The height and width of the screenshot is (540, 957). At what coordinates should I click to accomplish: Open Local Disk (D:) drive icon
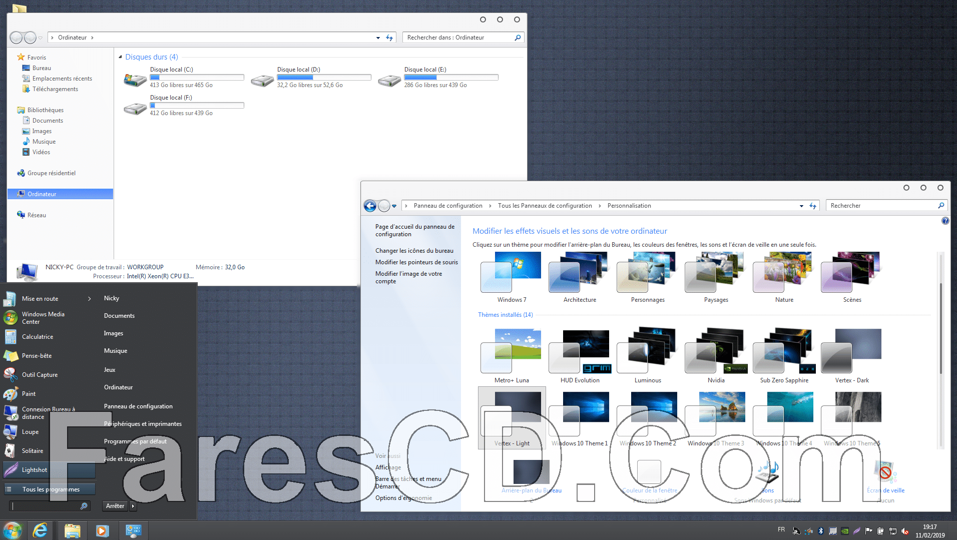[x=262, y=80]
